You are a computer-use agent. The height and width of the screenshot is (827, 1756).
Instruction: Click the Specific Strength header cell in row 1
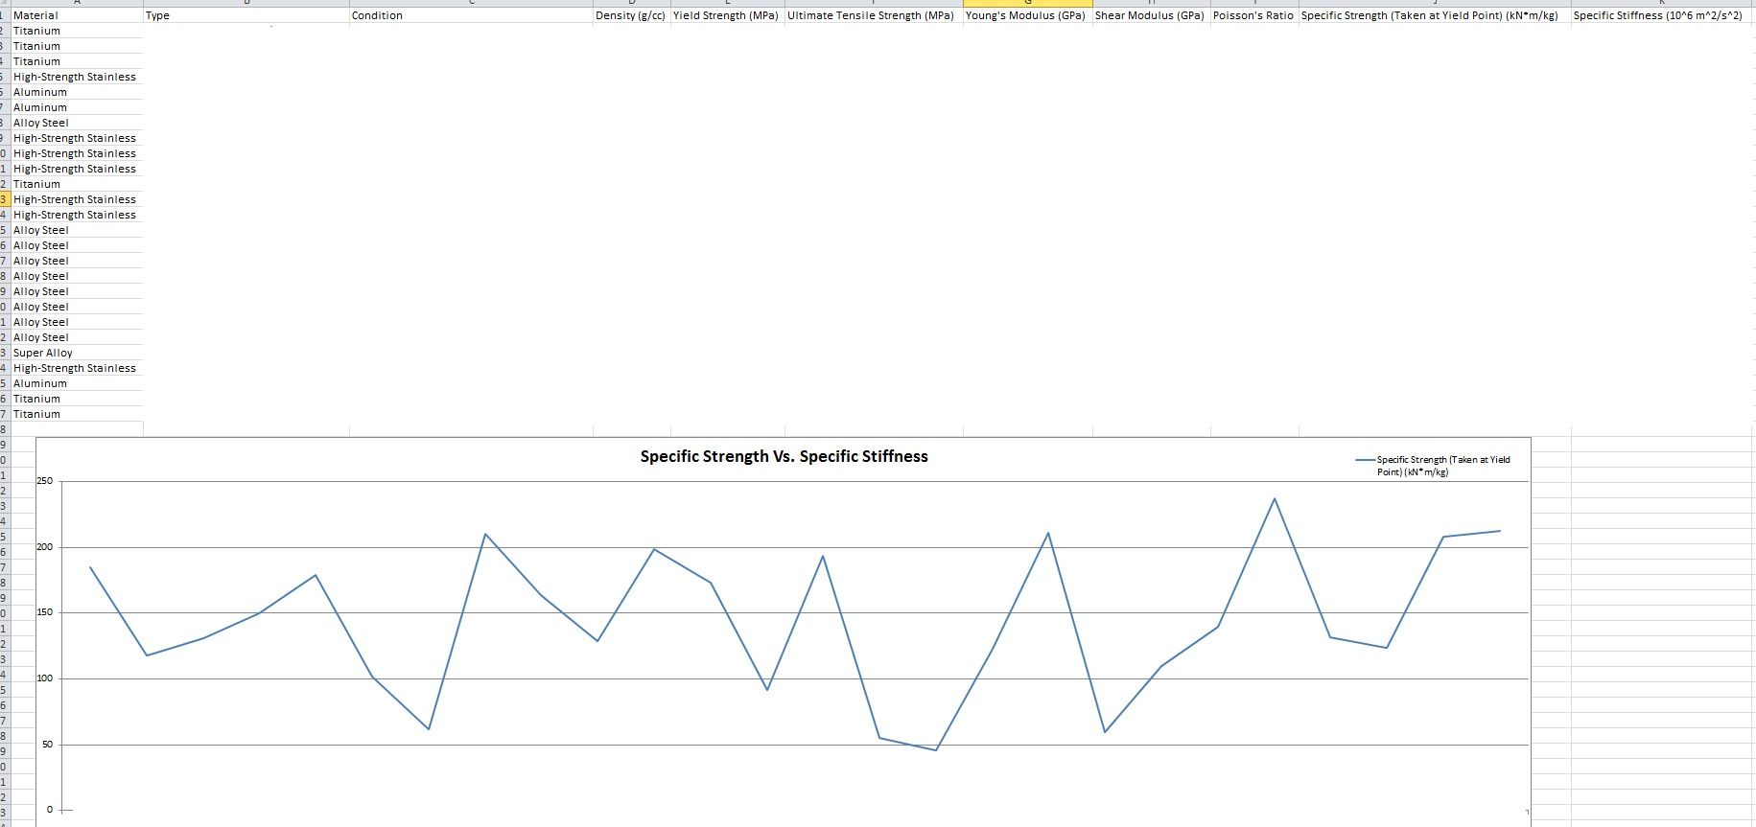point(1430,15)
